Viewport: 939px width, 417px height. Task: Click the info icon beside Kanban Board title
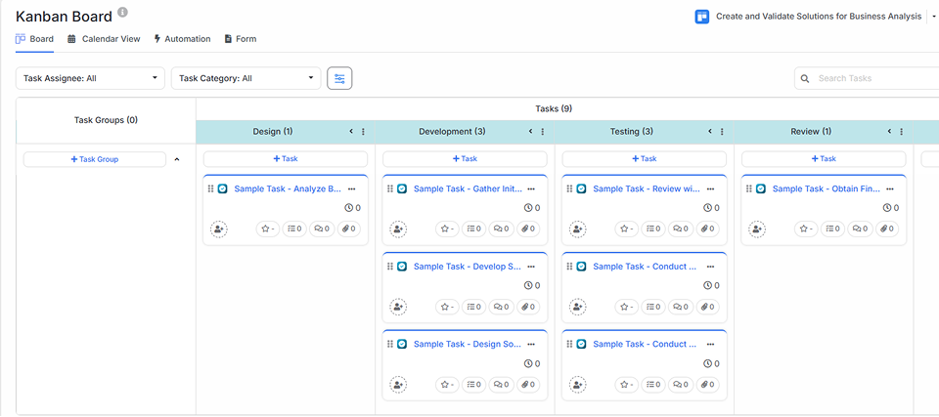tap(122, 13)
